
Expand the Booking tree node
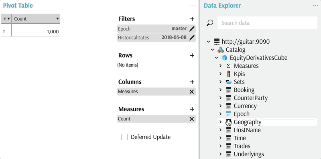point(220,90)
